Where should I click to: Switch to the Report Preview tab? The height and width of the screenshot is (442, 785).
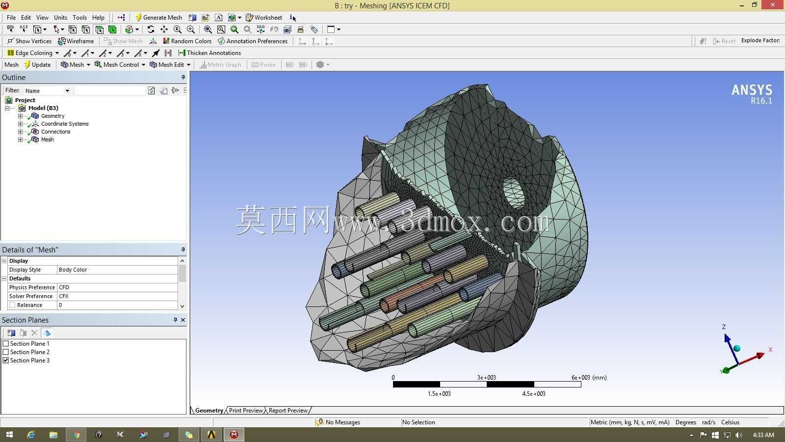point(288,411)
